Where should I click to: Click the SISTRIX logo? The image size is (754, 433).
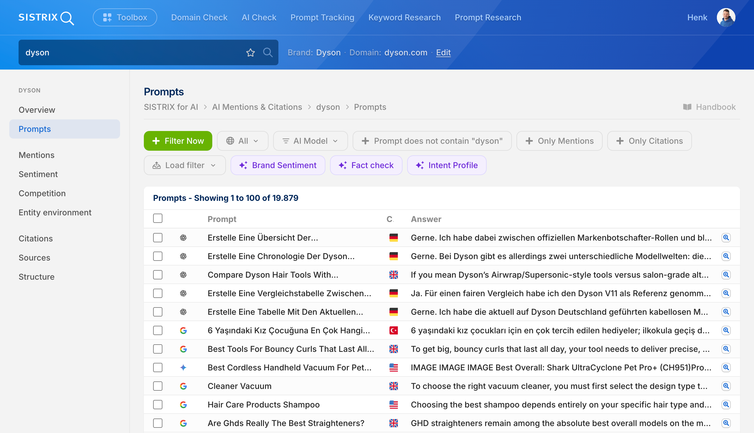pos(46,18)
